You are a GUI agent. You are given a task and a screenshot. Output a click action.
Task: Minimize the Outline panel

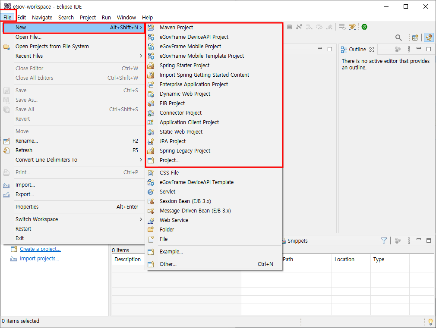coord(419,48)
